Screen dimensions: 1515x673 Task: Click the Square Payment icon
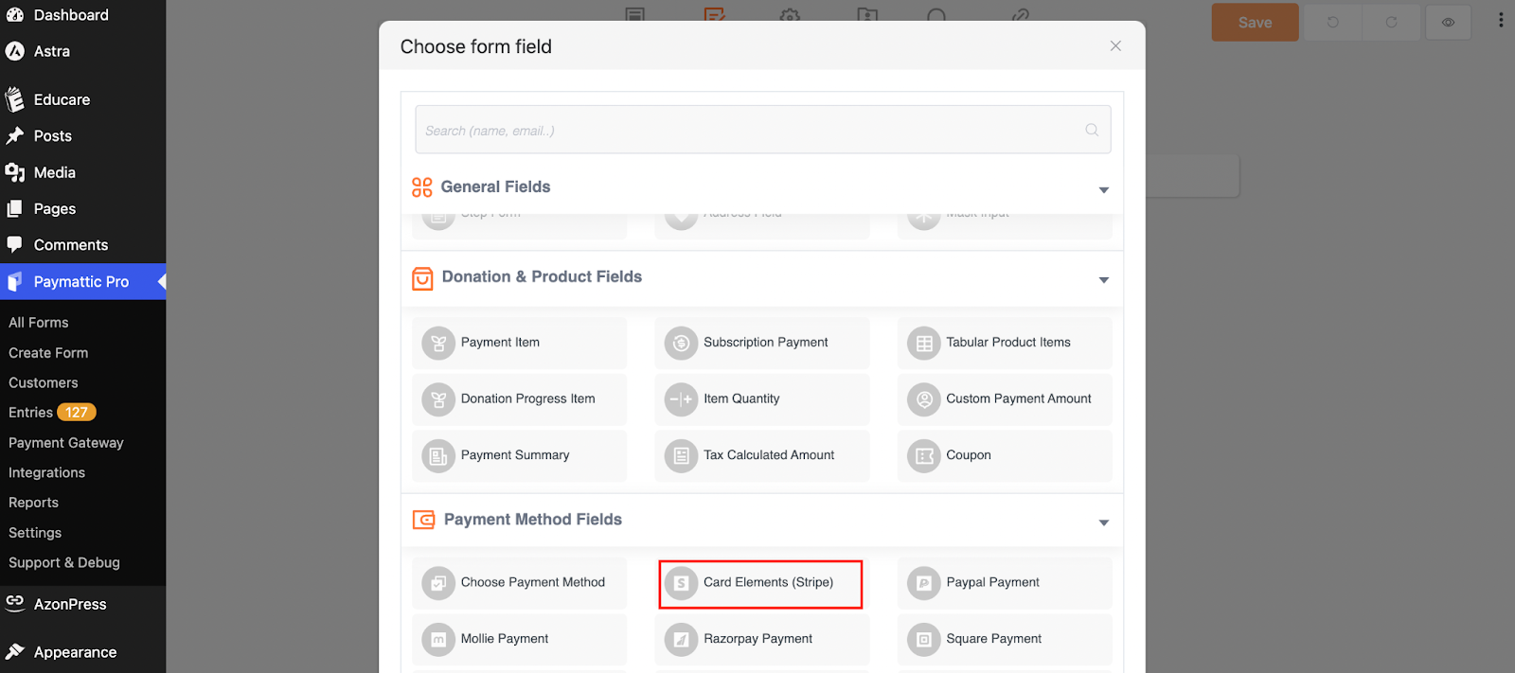pyautogui.click(x=924, y=640)
